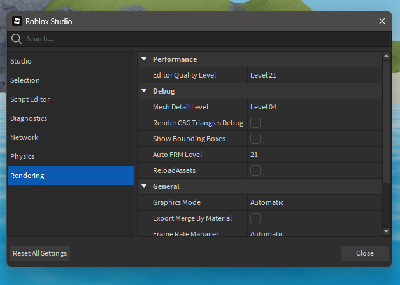Collapse the Performance section

(144, 59)
